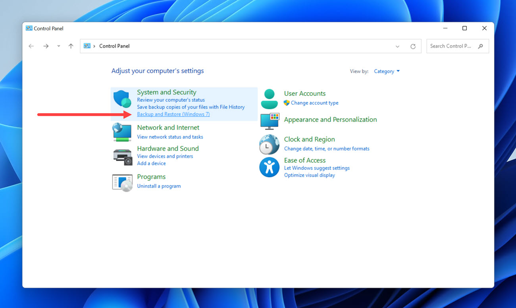516x308 pixels.
Task: Click Optimize visual display link
Action: (x=310, y=175)
